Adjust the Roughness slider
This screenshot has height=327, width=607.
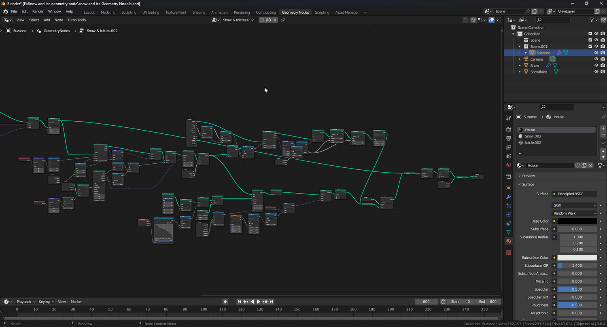tap(577, 305)
